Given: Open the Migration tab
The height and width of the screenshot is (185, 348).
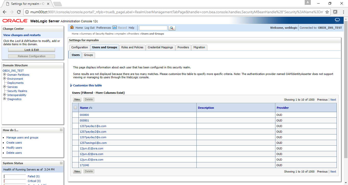Looking at the screenshot, I should (x=199, y=48).
